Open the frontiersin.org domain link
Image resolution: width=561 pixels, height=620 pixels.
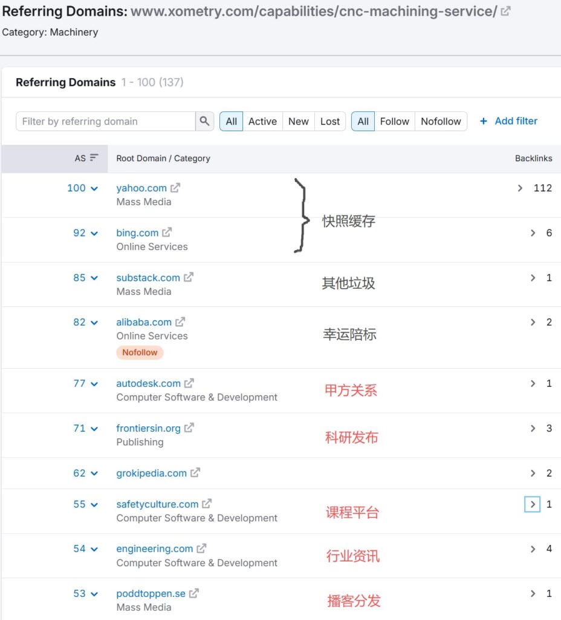[x=149, y=428]
